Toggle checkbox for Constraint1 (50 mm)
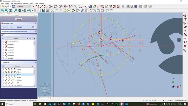Viewport: 188px width, 106px height. [x=3, y=42]
